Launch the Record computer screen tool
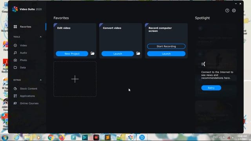251x141 pixels. 166,54
